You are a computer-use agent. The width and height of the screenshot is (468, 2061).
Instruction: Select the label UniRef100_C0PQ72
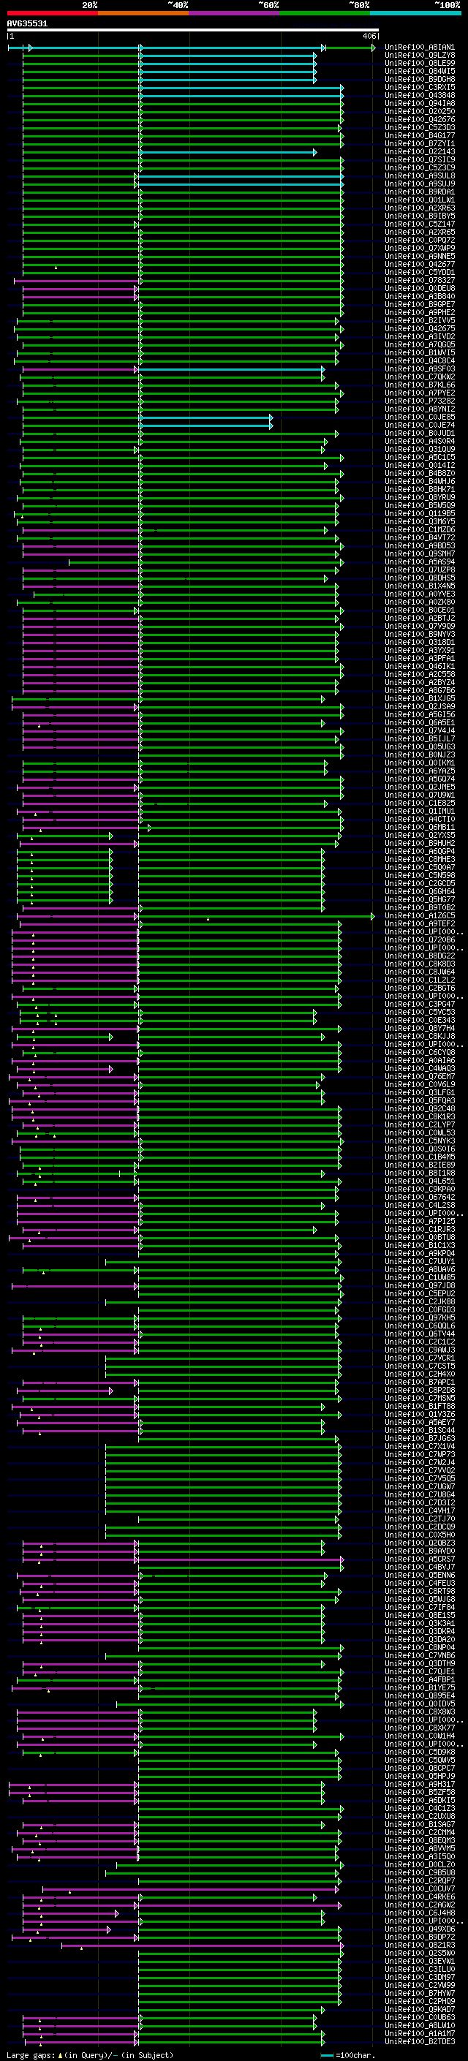pyautogui.click(x=420, y=240)
